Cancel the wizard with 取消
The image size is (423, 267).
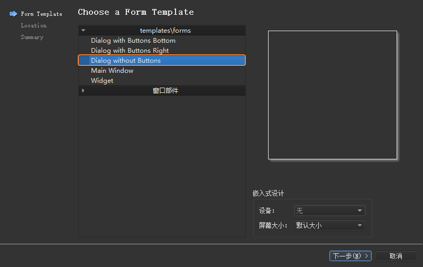point(396,256)
